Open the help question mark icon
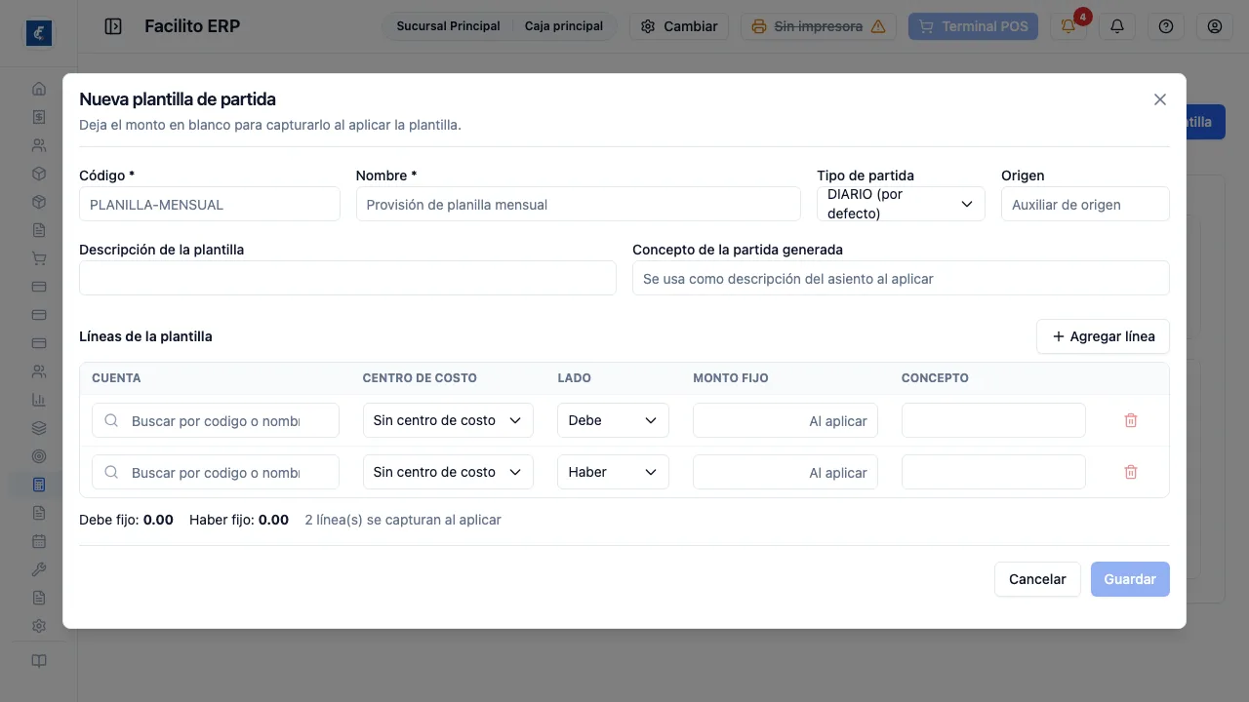This screenshot has height=702, width=1249. pyautogui.click(x=1166, y=26)
